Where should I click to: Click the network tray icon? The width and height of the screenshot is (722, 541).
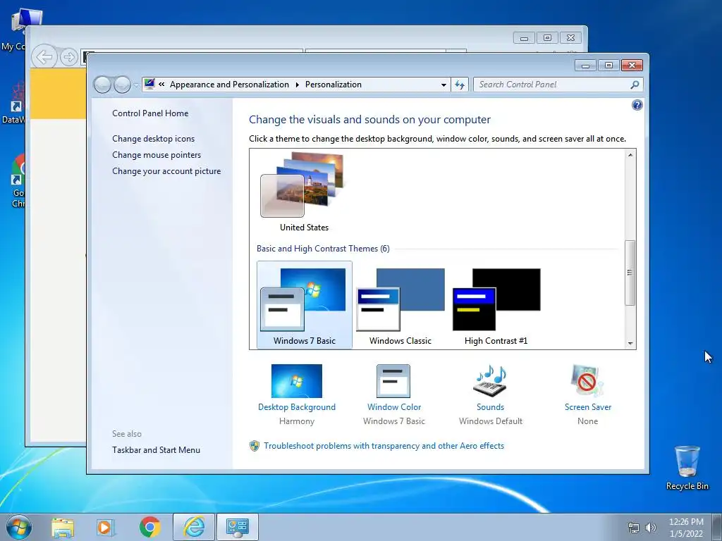[634, 528]
